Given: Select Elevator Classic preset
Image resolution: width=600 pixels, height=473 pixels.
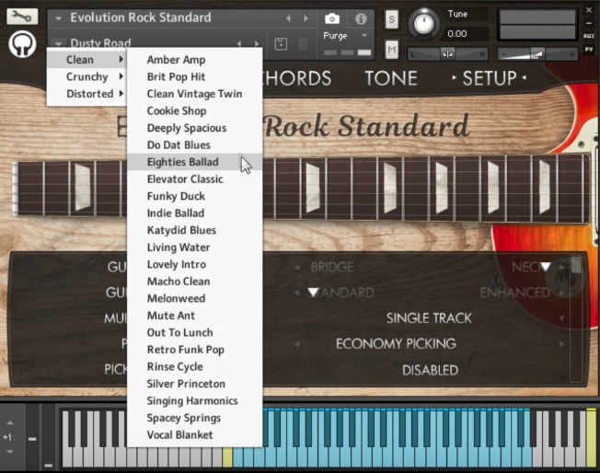Looking at the screenshot, I should (194, 179).
